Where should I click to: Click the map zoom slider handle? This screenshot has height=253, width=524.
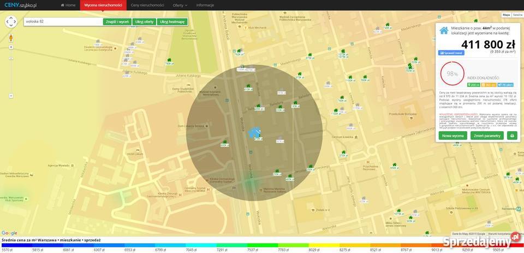(11, 58)
